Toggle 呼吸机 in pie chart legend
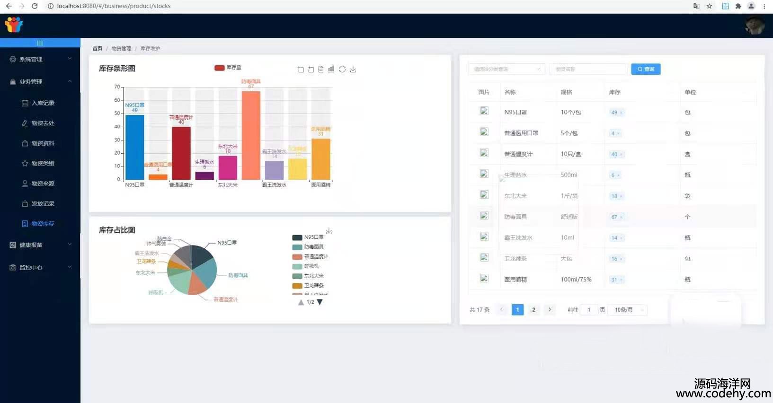Viewport: 773px width, 403px height. tap(306, 266)
